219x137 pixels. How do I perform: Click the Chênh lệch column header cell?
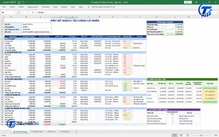point(59,37)
